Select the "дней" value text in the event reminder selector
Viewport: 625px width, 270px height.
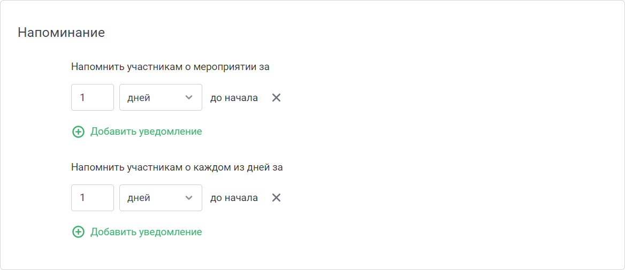click(139, 98)
